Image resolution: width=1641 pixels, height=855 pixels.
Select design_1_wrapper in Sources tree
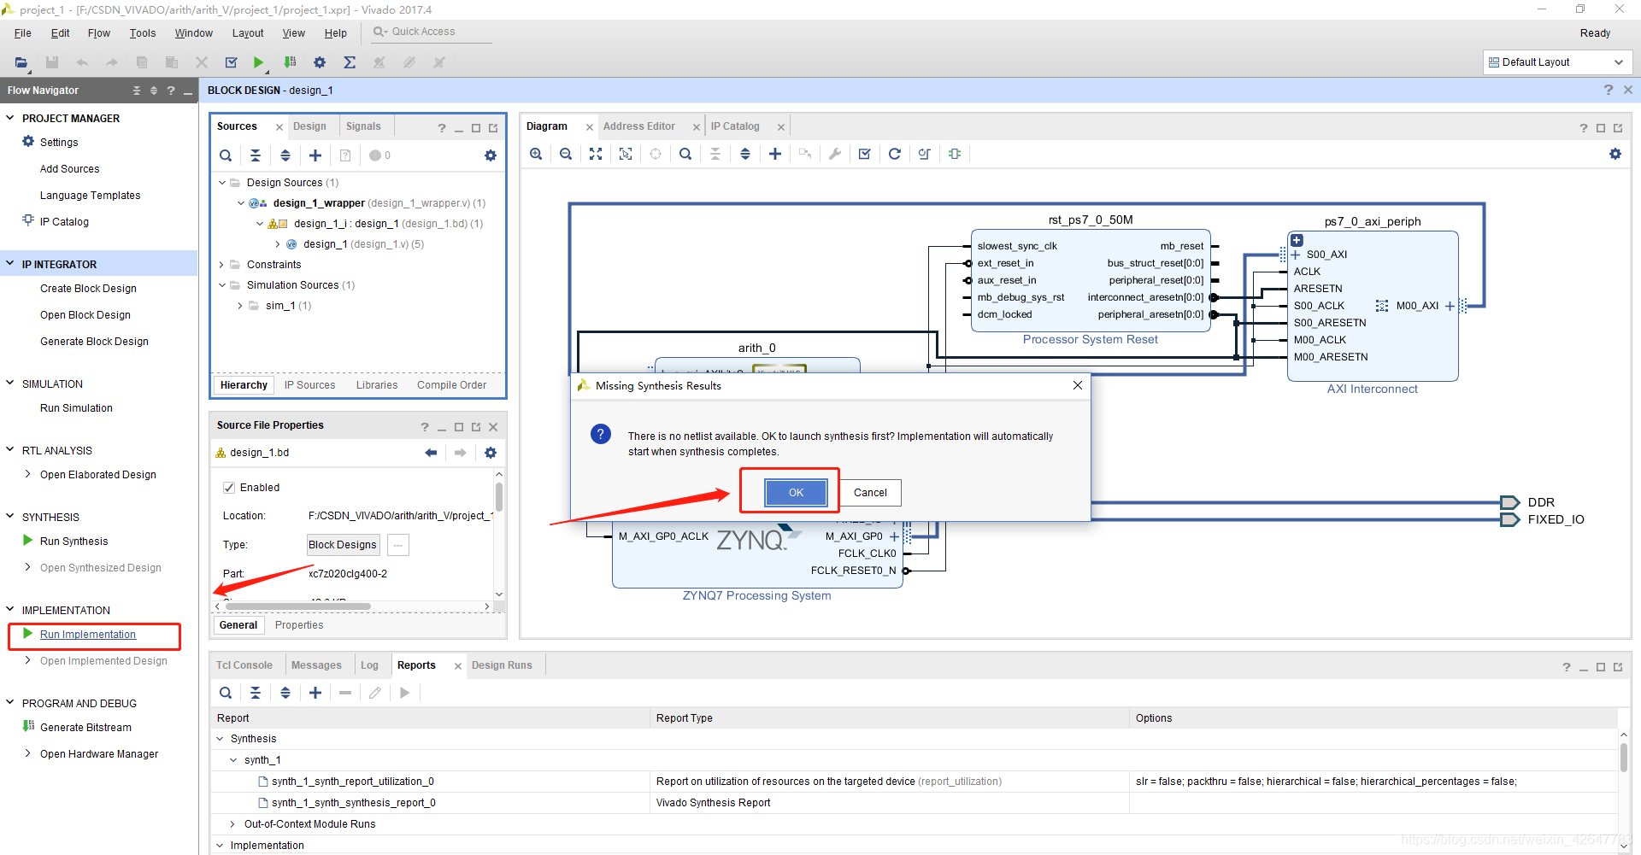(x=319, y=203)
